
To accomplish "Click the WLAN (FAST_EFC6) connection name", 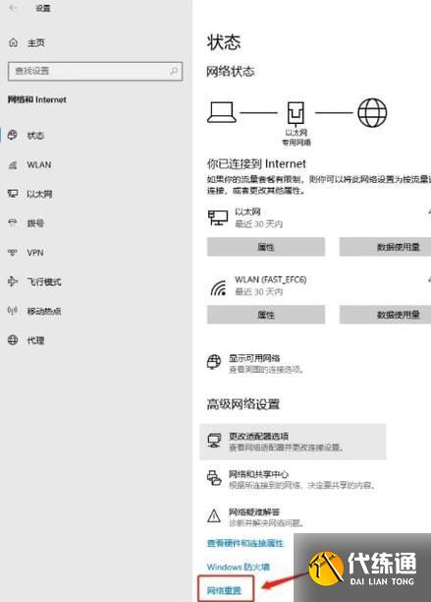I will pyautogui.click(x=270, y=279).
